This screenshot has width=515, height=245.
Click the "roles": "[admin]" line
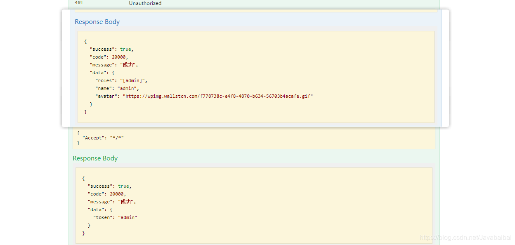tap(121, 80)
